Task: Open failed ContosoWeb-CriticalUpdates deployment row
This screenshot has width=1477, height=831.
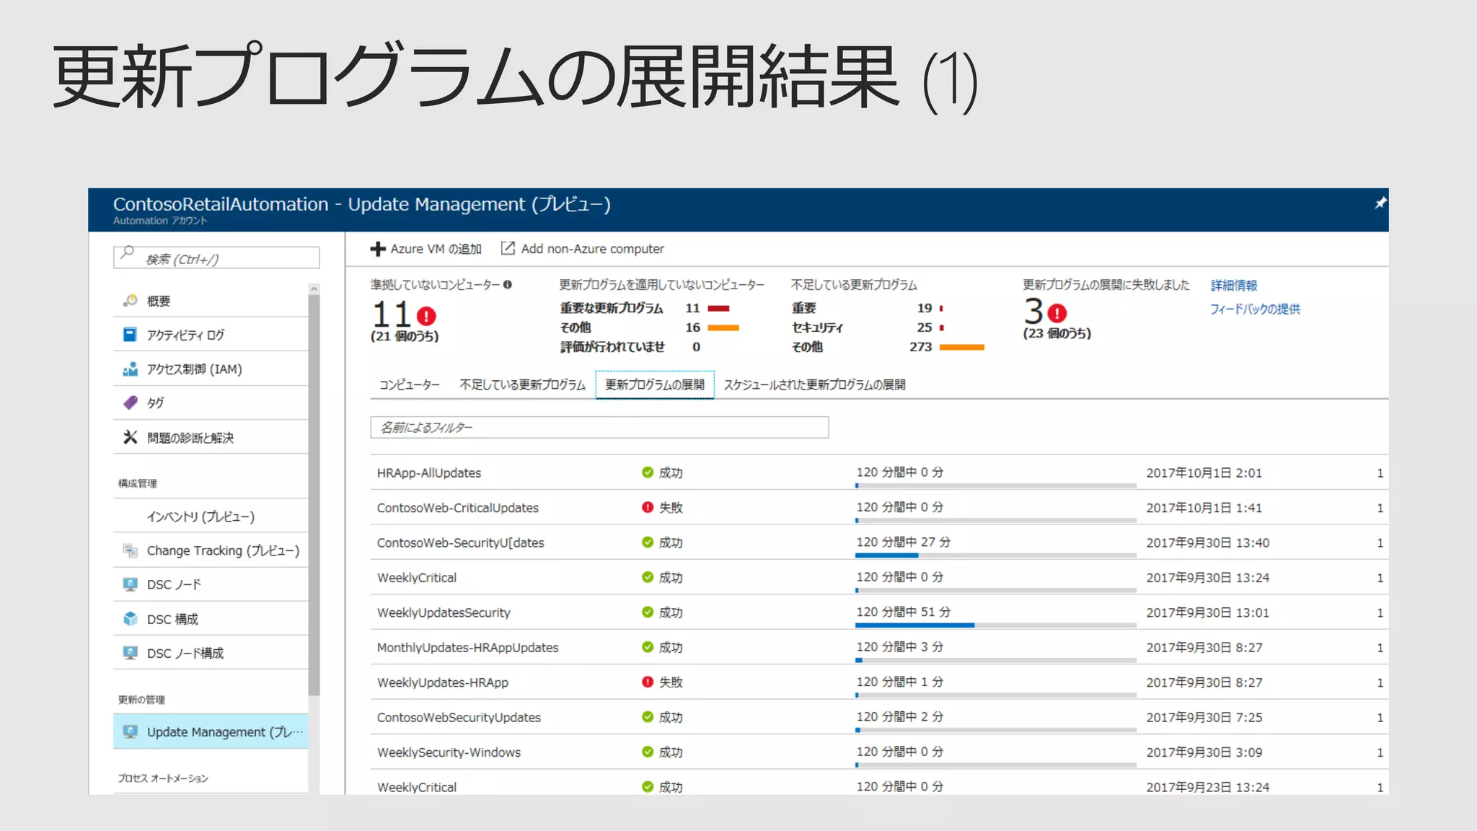Action: (x=457, y=508)
